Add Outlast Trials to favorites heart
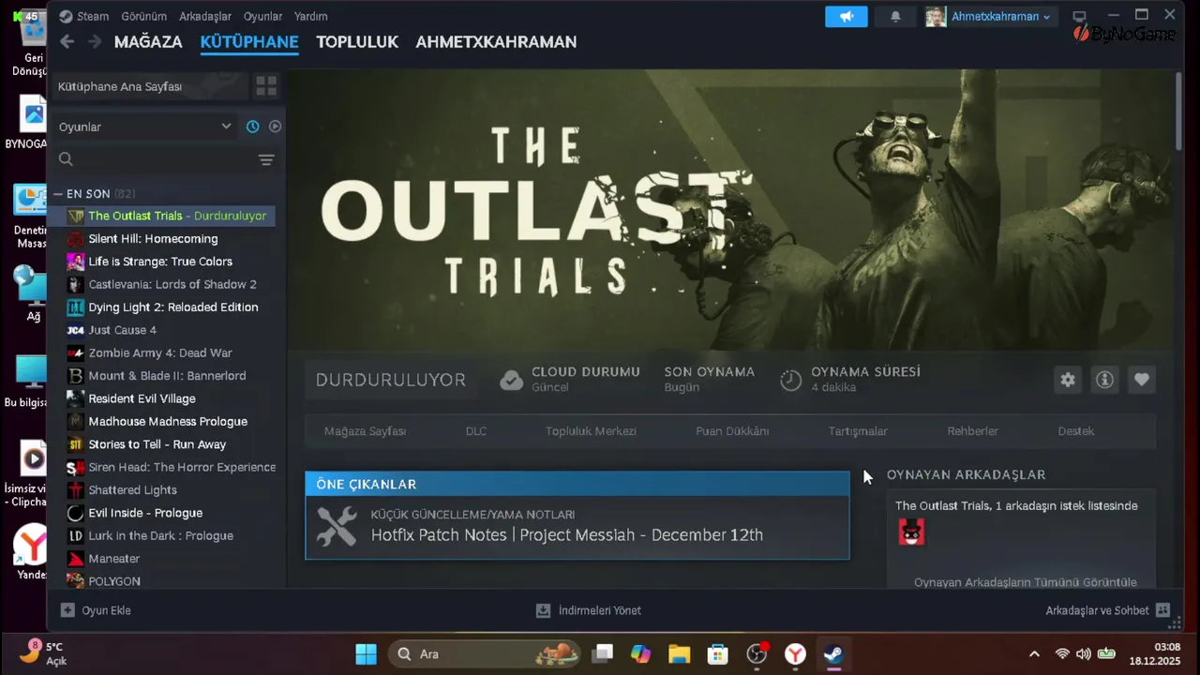The height and width of the screenshot is (675, 1200). 1141,380
